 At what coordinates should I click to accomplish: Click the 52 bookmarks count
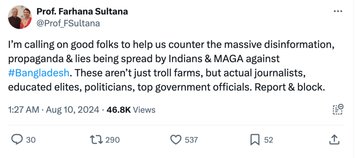click(x=269, y=140)
